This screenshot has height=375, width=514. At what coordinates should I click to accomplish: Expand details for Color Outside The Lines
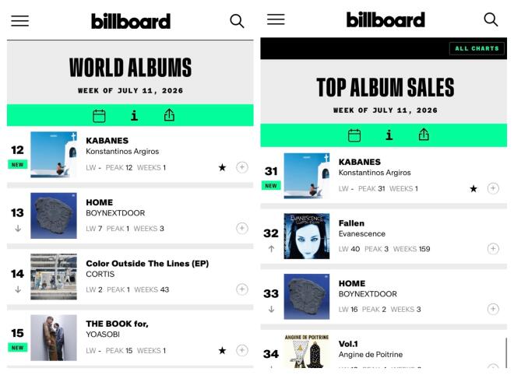tap(242, 289)
